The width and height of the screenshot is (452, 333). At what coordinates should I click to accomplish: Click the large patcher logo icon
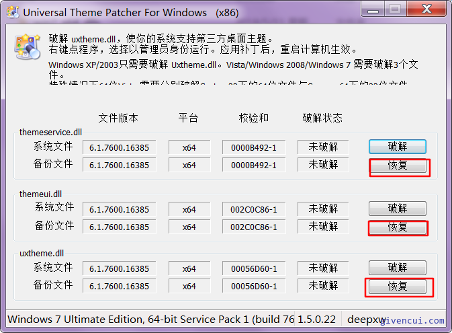click(x=28, y=46)
